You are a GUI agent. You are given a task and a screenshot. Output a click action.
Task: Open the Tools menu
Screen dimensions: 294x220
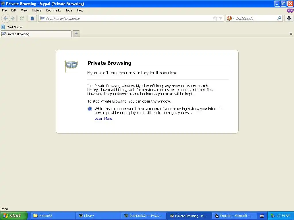[x=69, y=10]
